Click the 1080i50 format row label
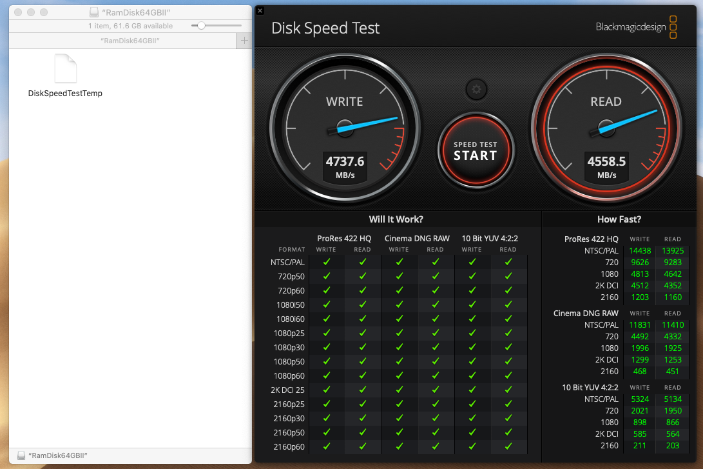The width and height of the screenshot is (703, 469). [291, 305]
